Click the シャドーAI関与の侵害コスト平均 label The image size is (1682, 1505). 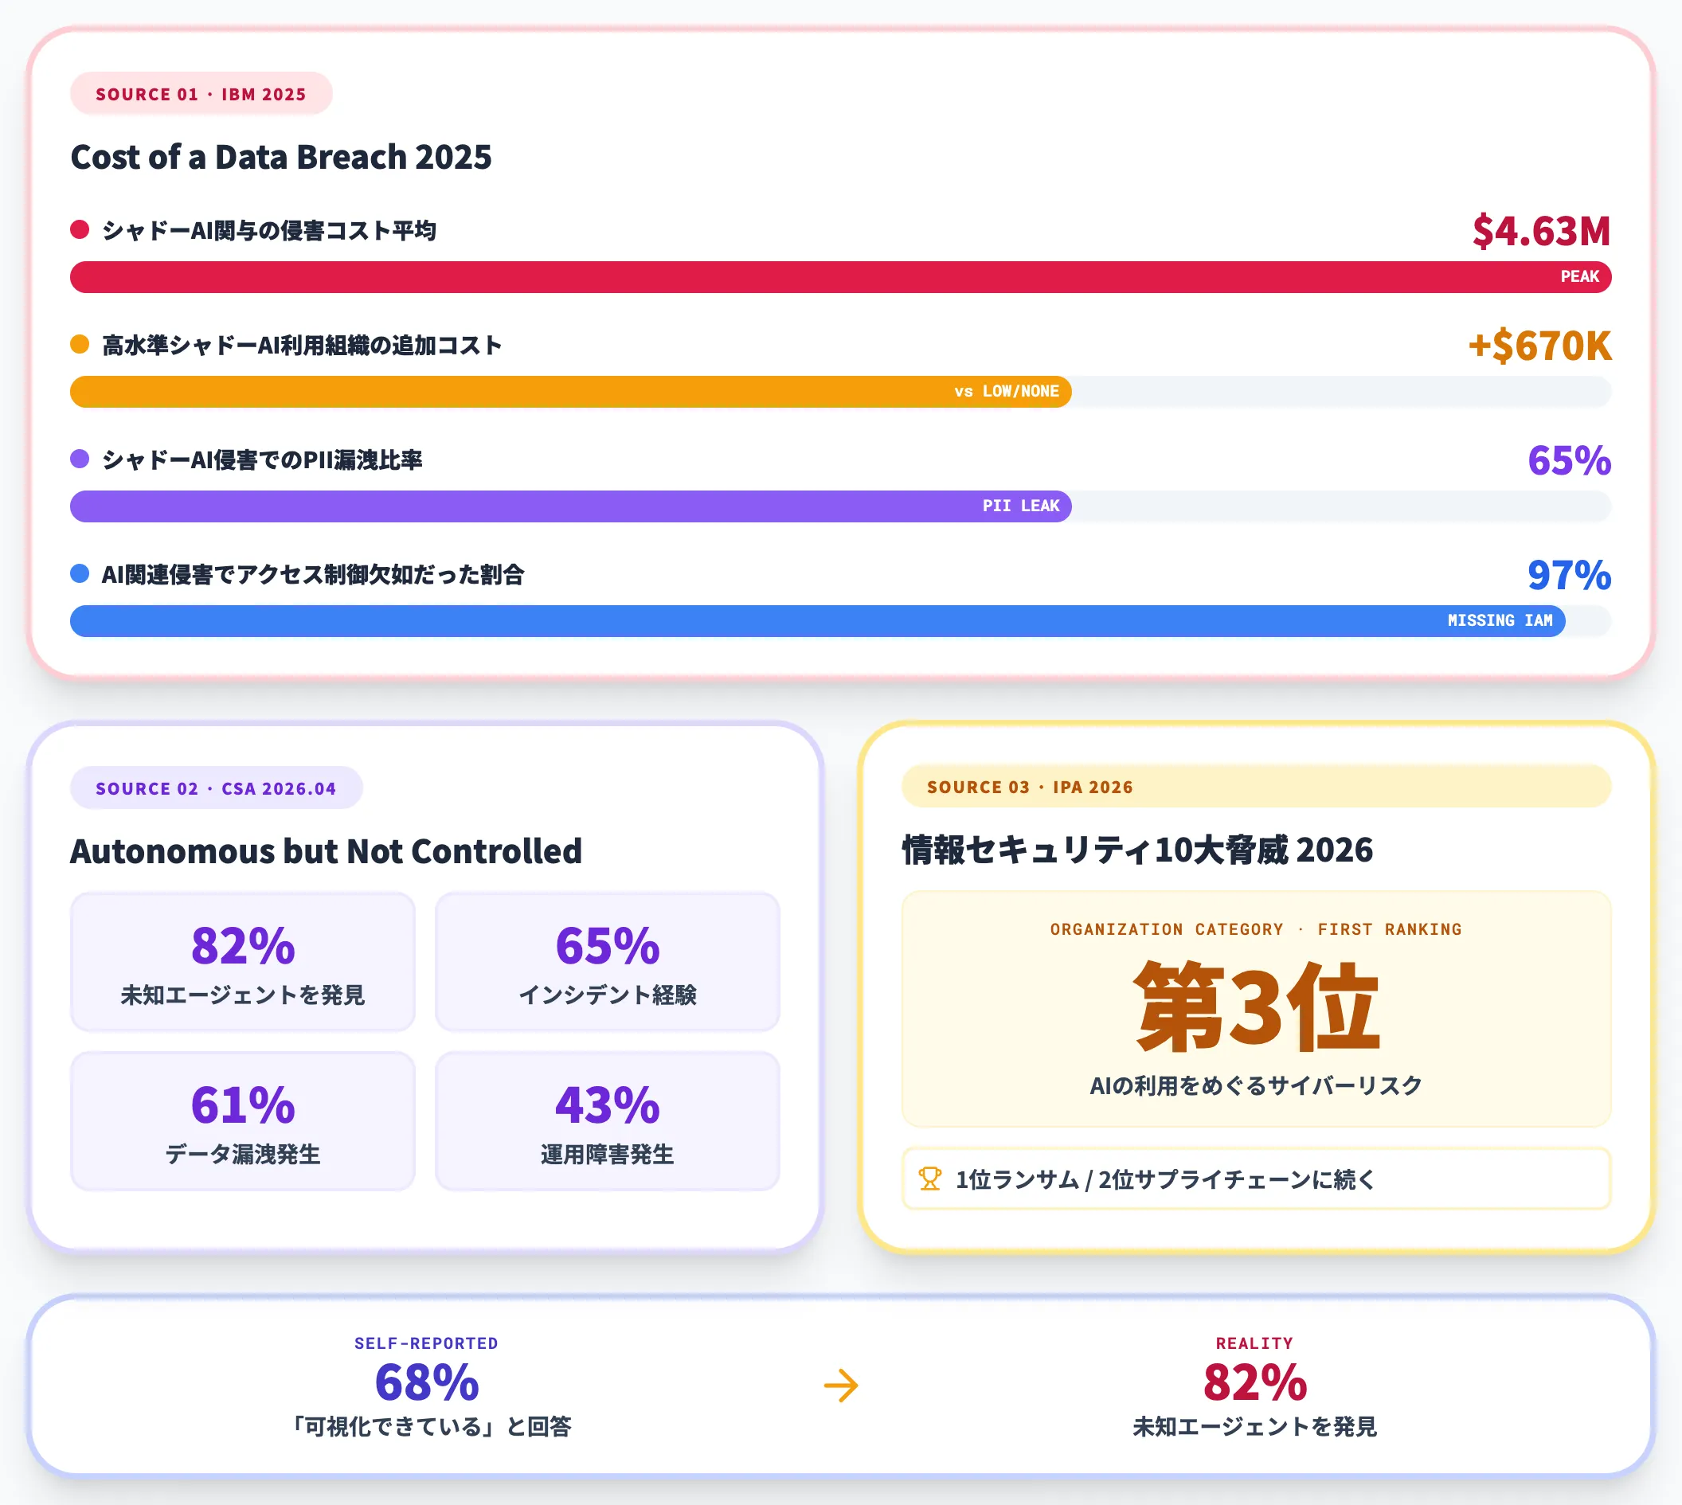(x=268, y=230)
